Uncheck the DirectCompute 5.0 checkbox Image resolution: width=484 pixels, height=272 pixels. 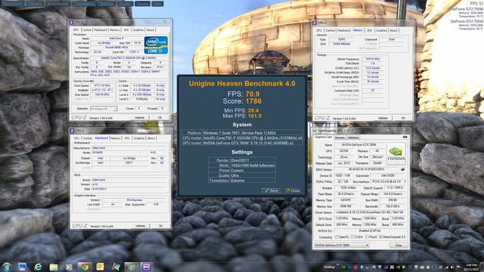click(x=381, y=236)
